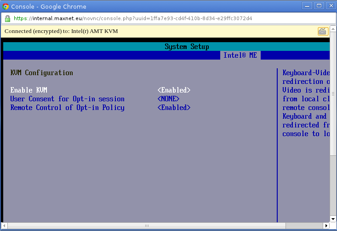Click the KVM Configuration heading

[42, 72]
